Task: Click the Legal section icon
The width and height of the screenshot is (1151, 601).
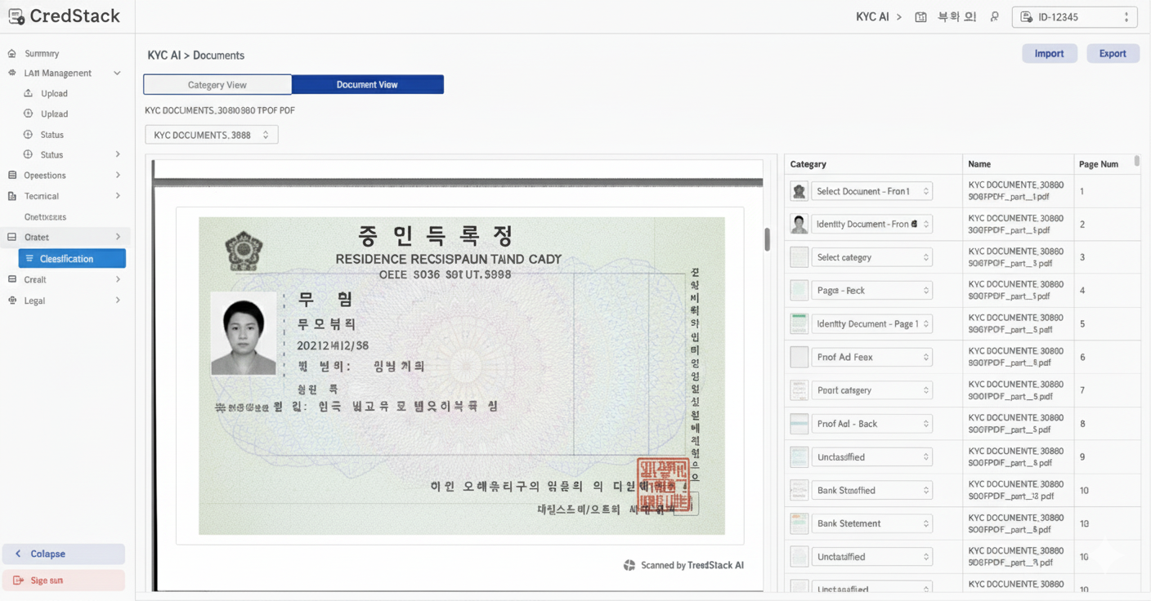Action: coord(11,300)
